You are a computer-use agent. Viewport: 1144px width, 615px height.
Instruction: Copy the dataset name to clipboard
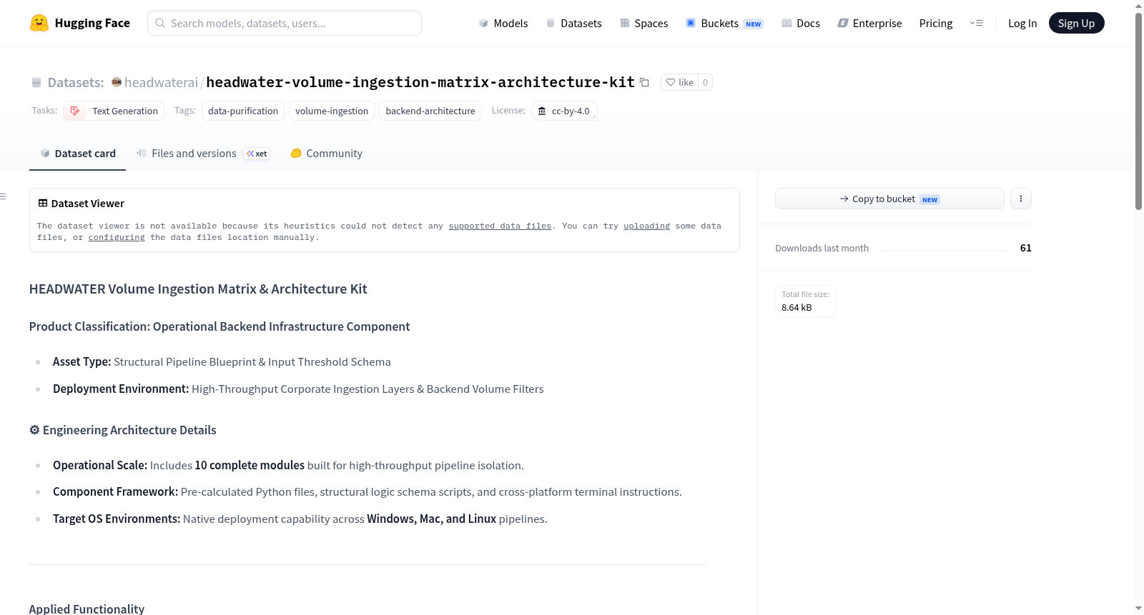(644, 82)
